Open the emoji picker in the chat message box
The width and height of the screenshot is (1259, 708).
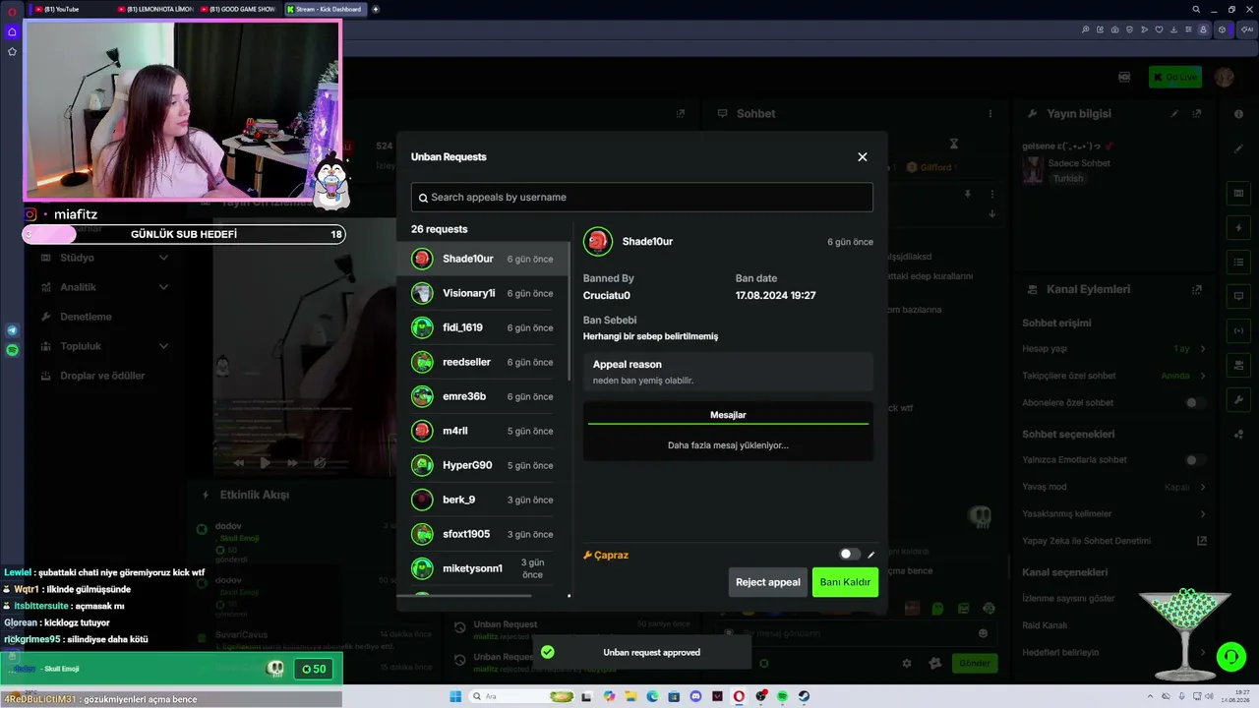tap(983, 633)
